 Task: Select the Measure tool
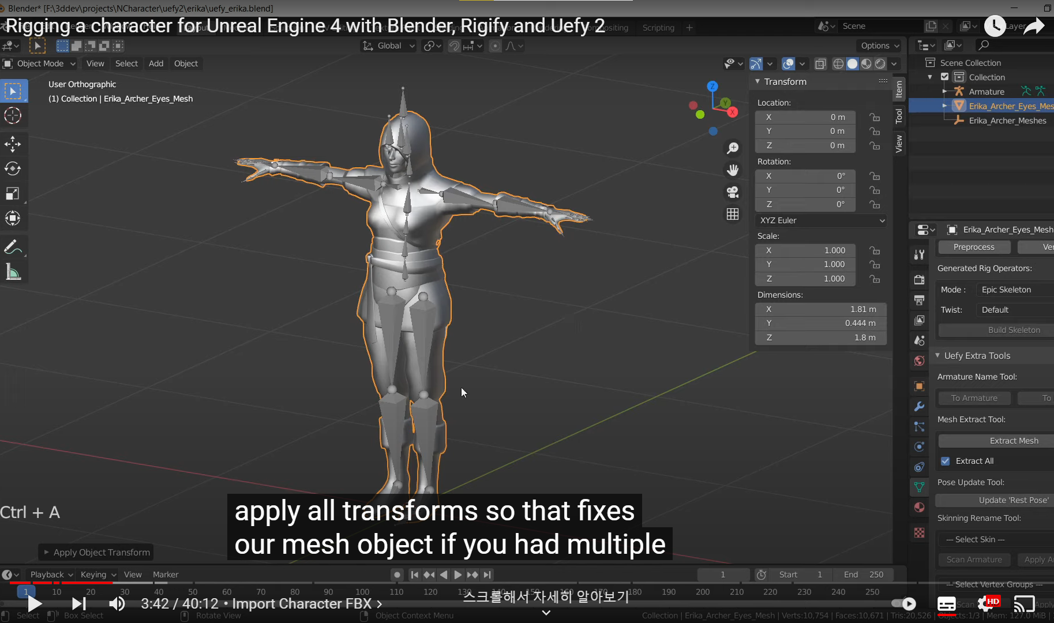pos(13,272)
